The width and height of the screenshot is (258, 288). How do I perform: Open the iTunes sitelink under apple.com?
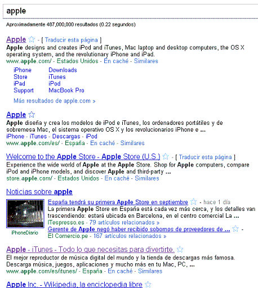tap(57, 77)
